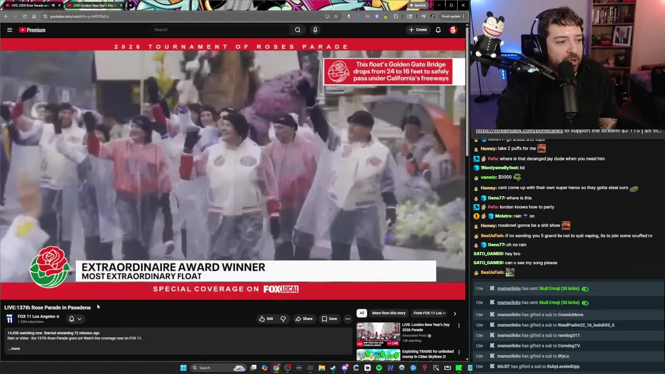Screen dimensions: 665x374
Task: Open options for Exploiting TRAINS video
Action: tap(459, 352)
